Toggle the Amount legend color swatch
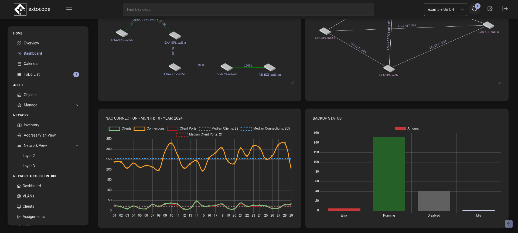Image resolution: width=518 pixels, height=233 pixels. click(400, 129)
